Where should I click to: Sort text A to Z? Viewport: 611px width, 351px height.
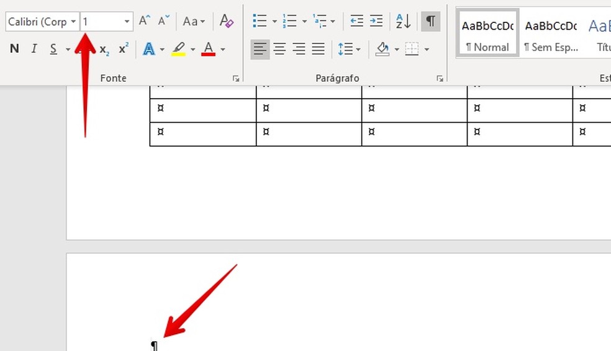click(x=403, y=21)
